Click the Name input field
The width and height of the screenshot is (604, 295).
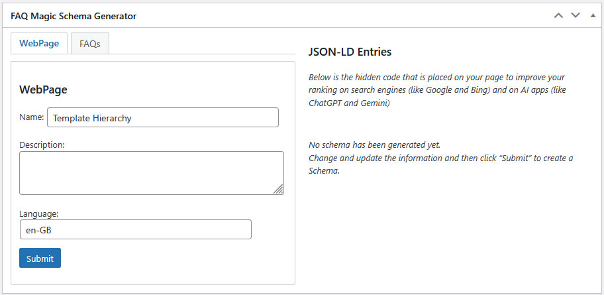[162, 117]
